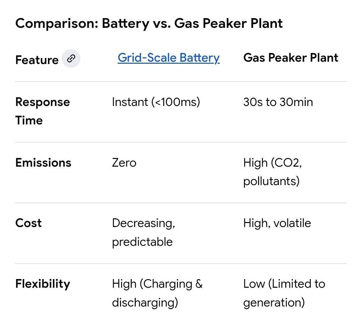Click the '30s to 30min' cell
The height and width of the screenshot is (330, 362).
click(278, 102)
